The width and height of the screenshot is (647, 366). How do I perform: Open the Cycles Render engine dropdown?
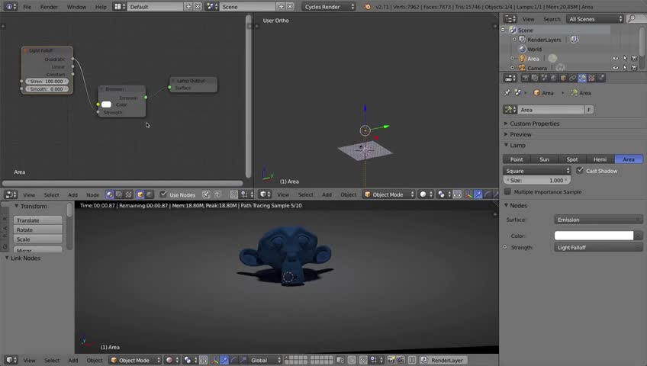(x=328, y=7)
